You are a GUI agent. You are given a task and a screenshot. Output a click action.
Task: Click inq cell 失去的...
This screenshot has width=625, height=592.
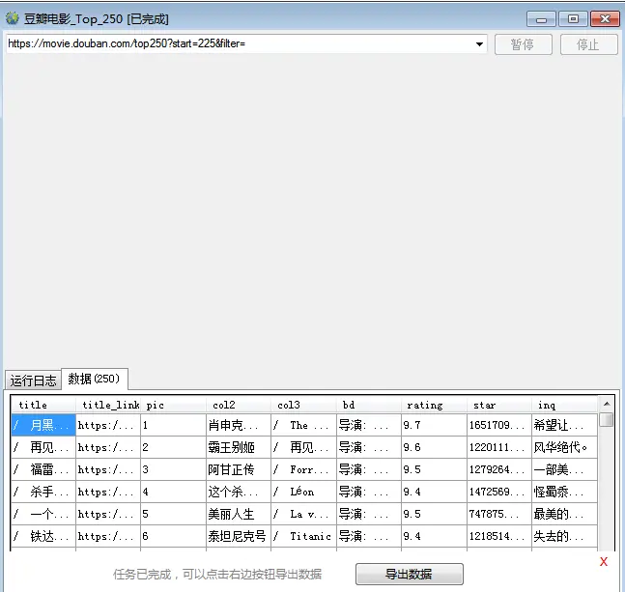pos(564,536)
